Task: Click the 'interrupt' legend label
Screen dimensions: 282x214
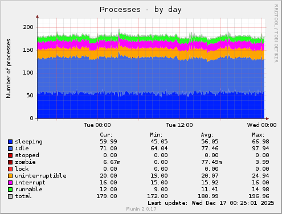Action: point(30,183)
